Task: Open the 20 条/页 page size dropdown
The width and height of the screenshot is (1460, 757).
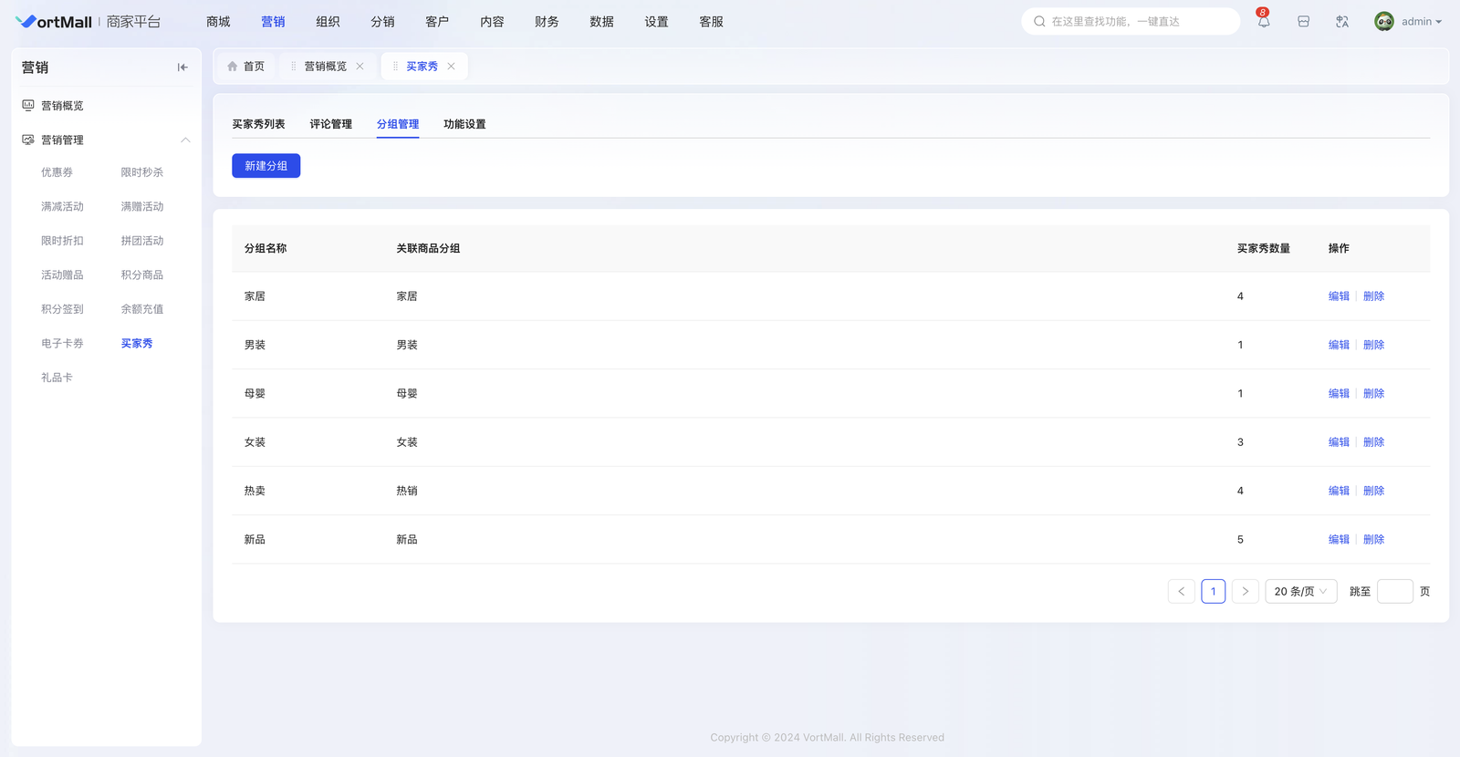Action: coord(1300,592)
